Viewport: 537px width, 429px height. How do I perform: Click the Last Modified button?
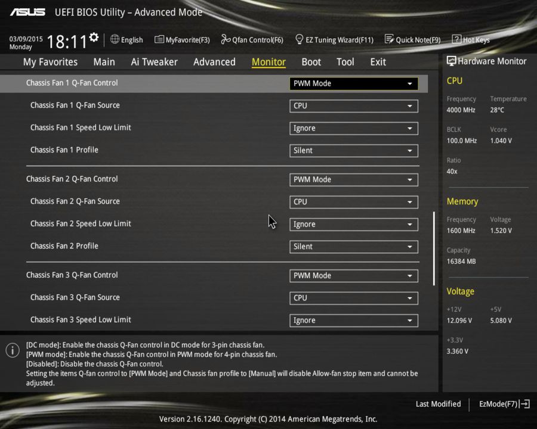point(438,403)
